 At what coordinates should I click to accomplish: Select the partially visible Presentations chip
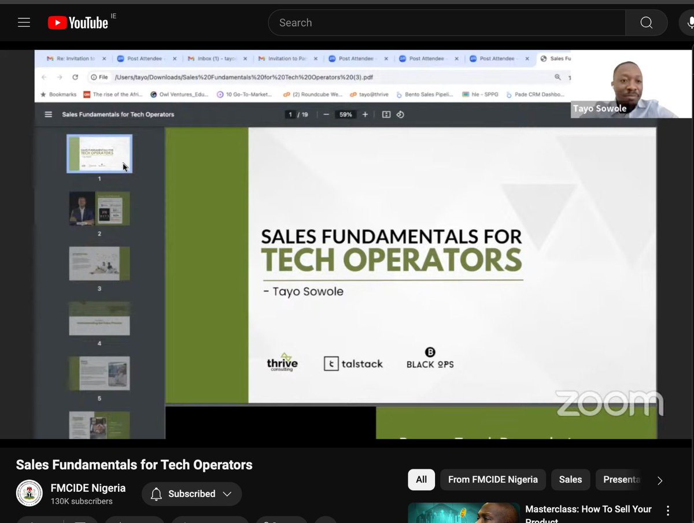[x=620, y=480]
